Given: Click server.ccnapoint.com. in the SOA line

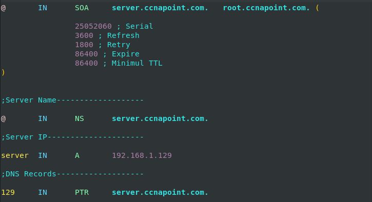Looking at the screenshot, I should (160, 8).
